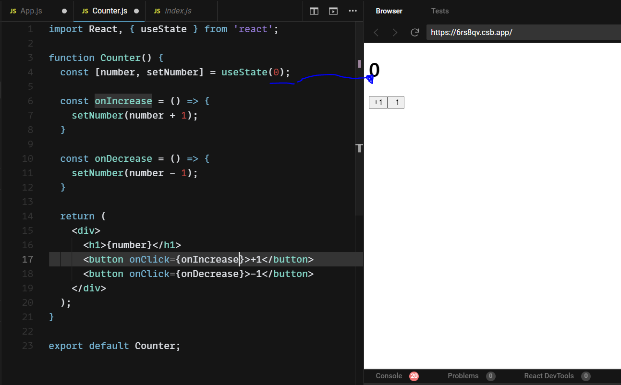Click the preview URL address field

tap(524, 32)
